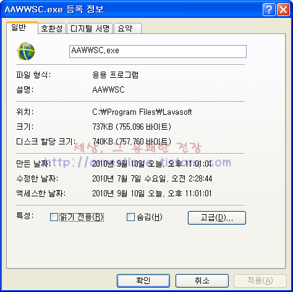Select the 요약 tab

click(128, 28)
